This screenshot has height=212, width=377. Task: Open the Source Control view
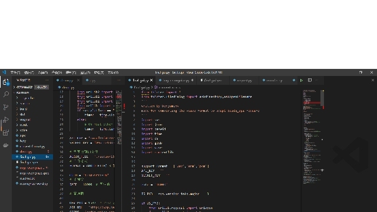tap(6, 107)
